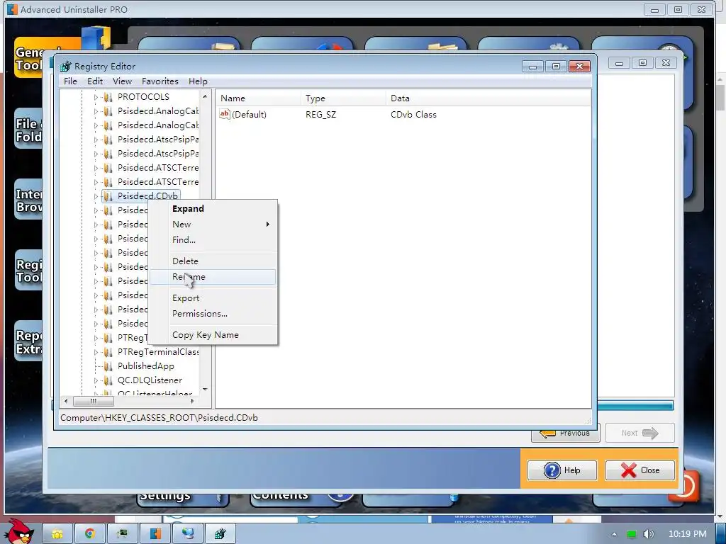
Task: Click the Type column header
Action: click(343, 98)
